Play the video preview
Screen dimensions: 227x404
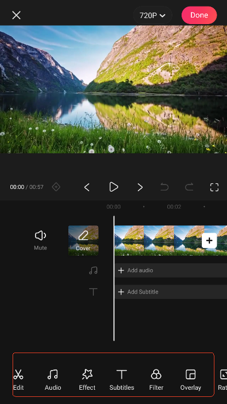point(113,187)
